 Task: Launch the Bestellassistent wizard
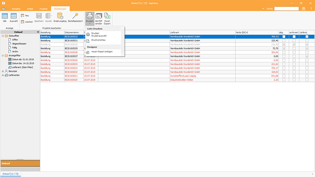click(75, 17)
